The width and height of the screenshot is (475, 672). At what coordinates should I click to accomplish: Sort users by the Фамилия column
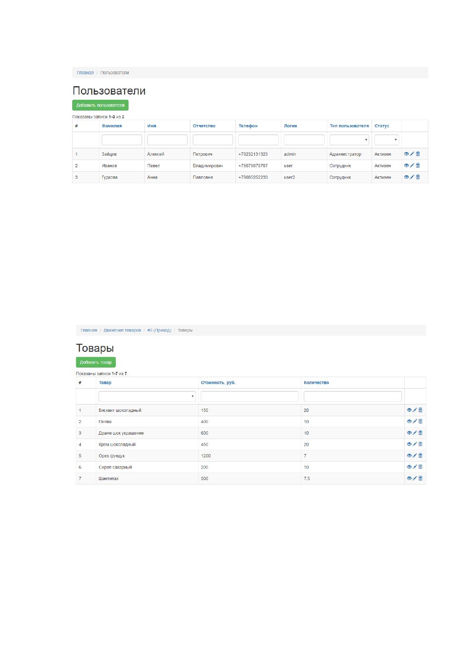tap(112, 126)
